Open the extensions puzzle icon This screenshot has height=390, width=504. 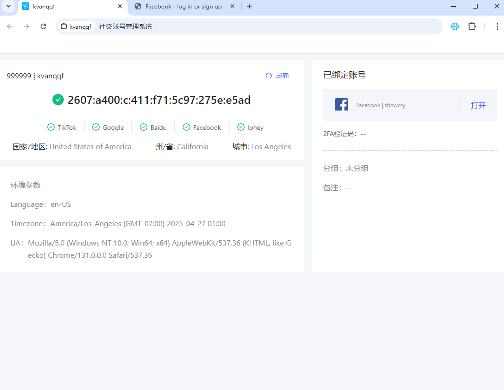pos(472,26)
